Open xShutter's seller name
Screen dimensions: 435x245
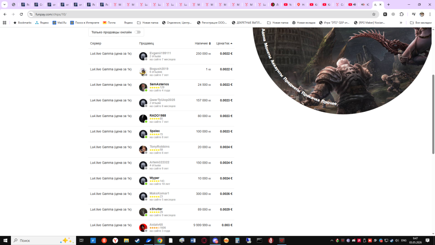point(156,209)
